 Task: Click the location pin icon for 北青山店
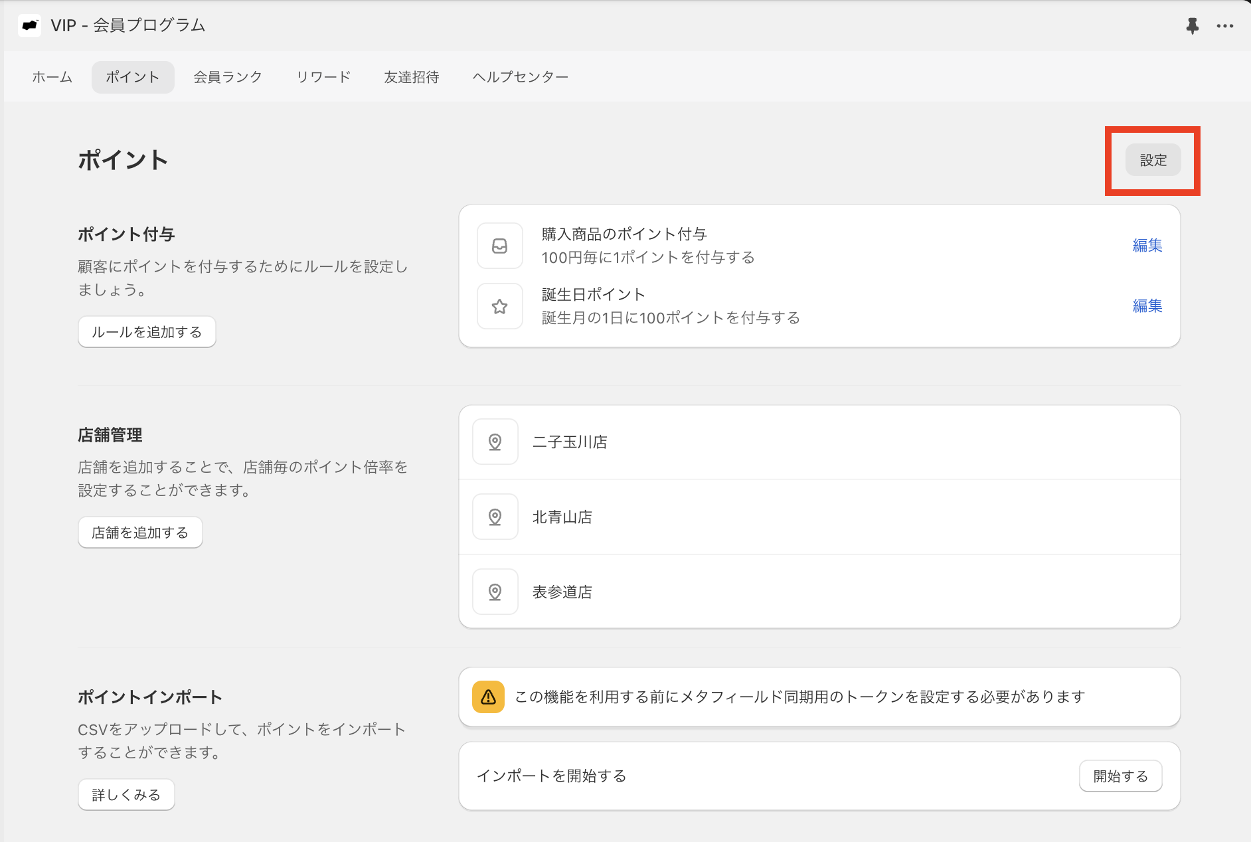(495, 517)
